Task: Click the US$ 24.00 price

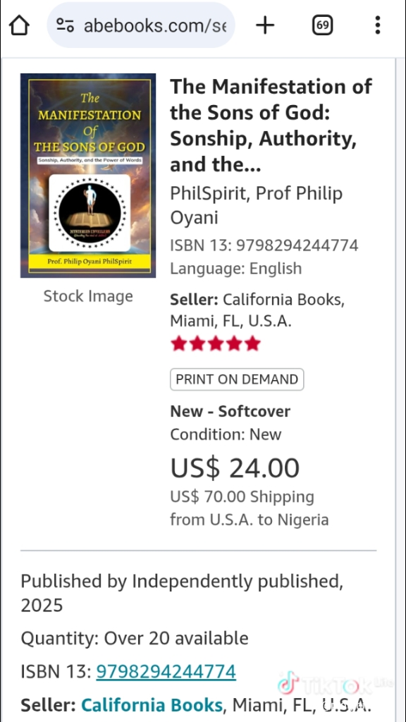Action: (235, 468)
